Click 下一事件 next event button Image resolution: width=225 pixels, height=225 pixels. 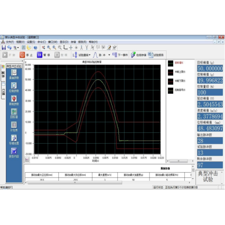(x=120, y=55)
